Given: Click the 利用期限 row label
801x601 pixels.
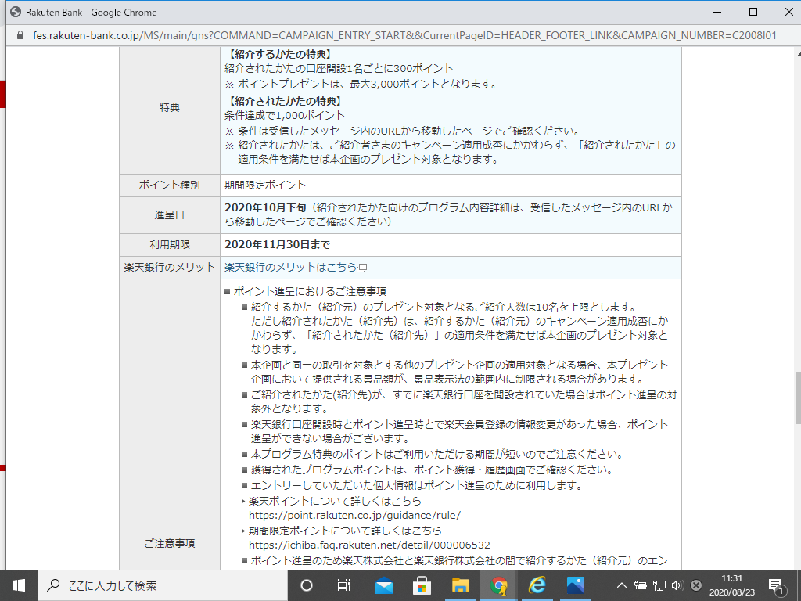Looking at the screenshot, I should click(x=170, y=245).
